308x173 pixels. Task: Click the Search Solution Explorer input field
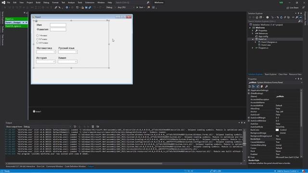(273, 21)
